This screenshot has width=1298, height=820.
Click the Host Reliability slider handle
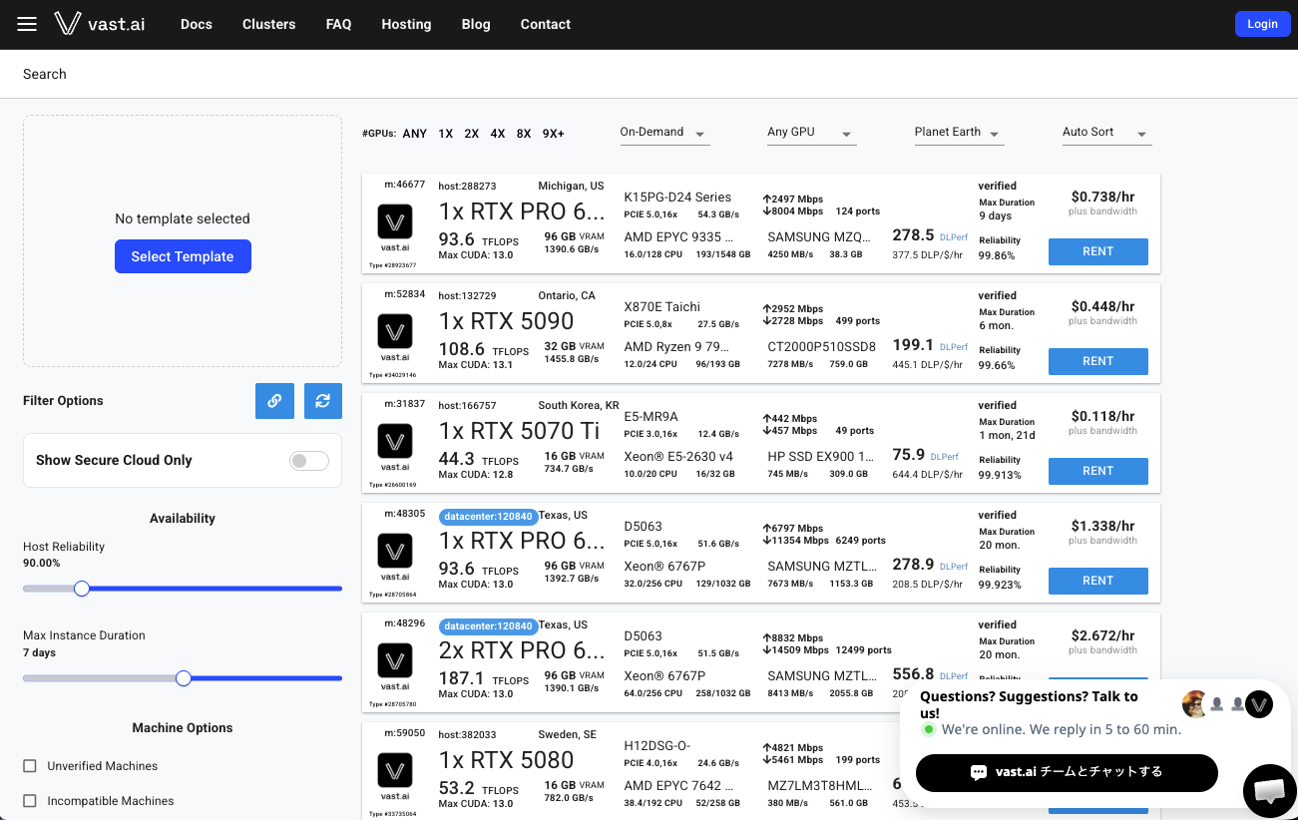tap(82, 589)
